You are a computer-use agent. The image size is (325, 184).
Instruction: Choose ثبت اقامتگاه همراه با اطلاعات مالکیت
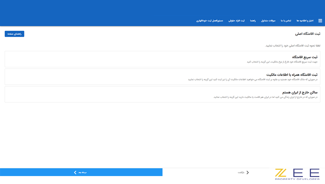point(162,76)
